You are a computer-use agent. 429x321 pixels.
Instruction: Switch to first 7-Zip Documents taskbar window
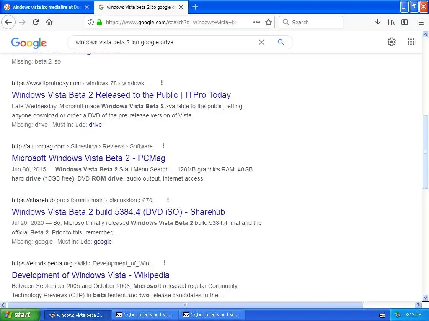click(x=145, y=315)
